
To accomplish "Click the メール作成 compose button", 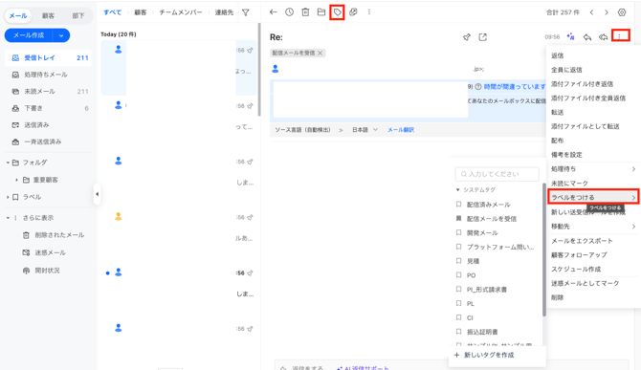I will tap(29, 35).
